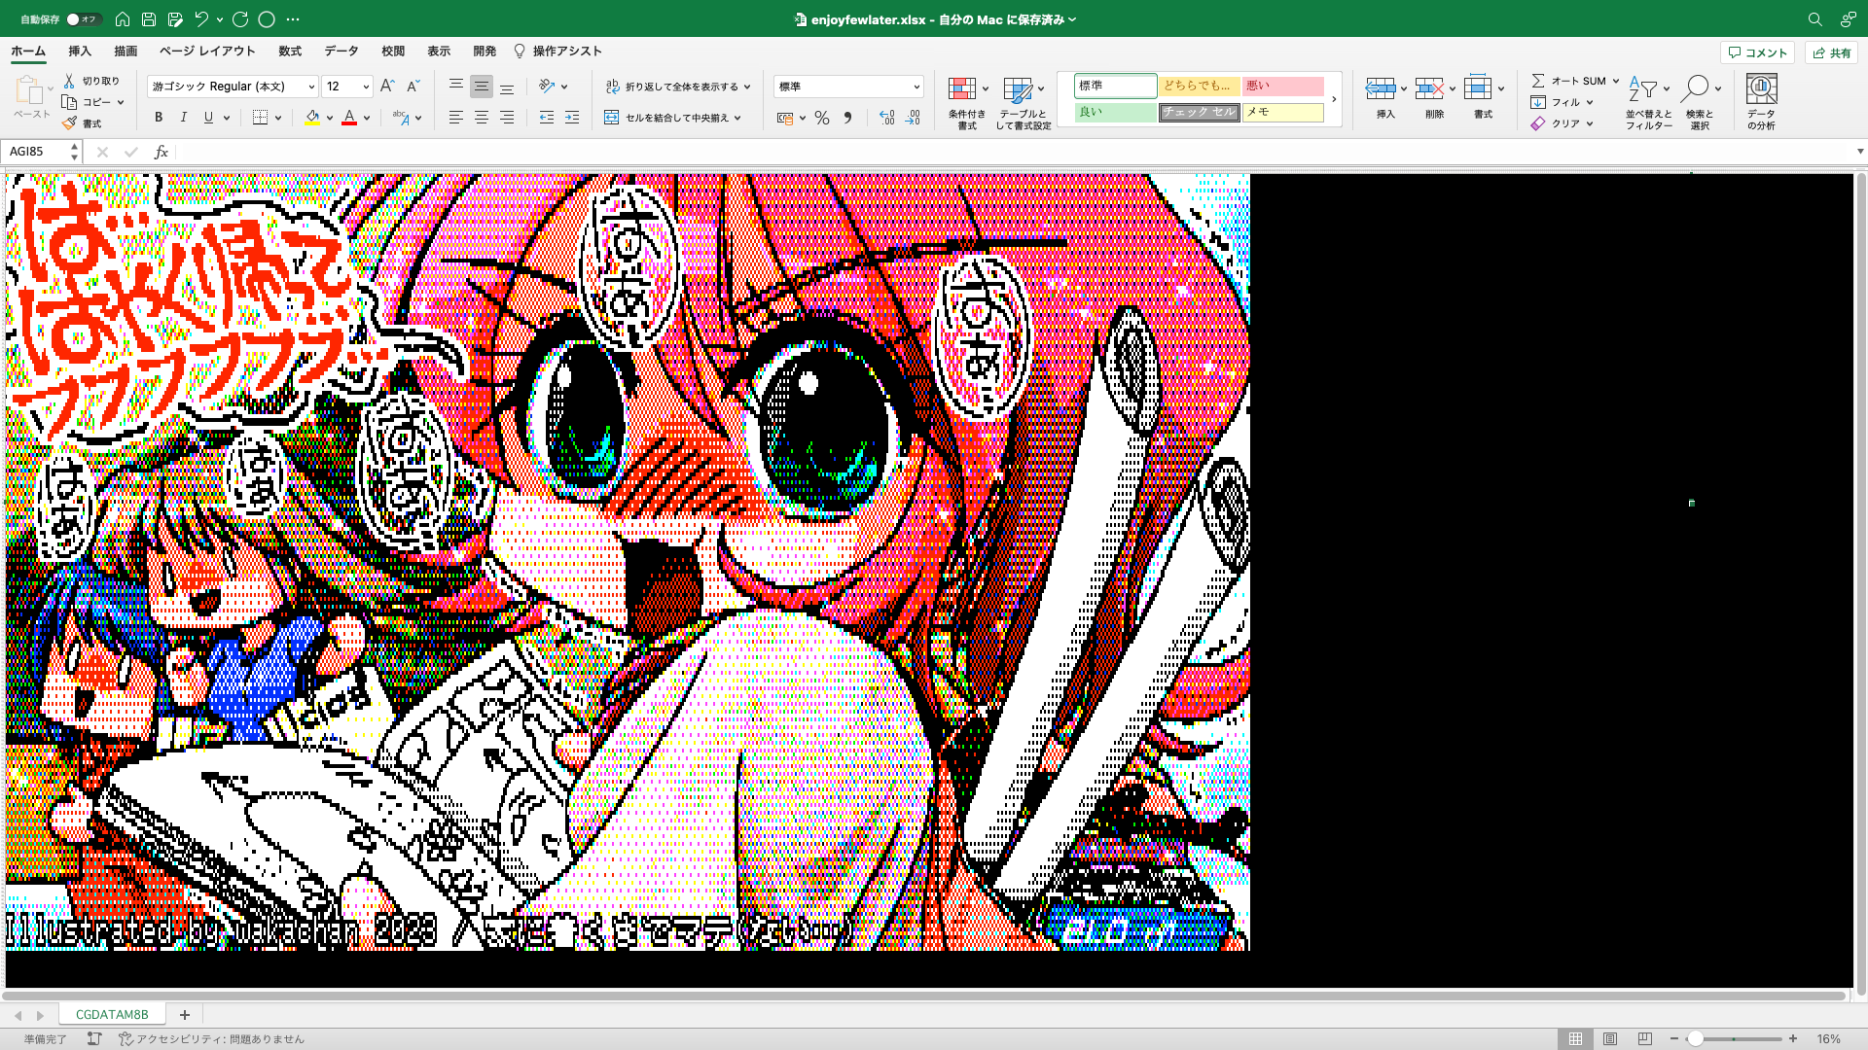Toggle AutoSave (自動保存) switch
Screen dimensions: 1868x1050
pyautogui.click(x=84, y=18)
